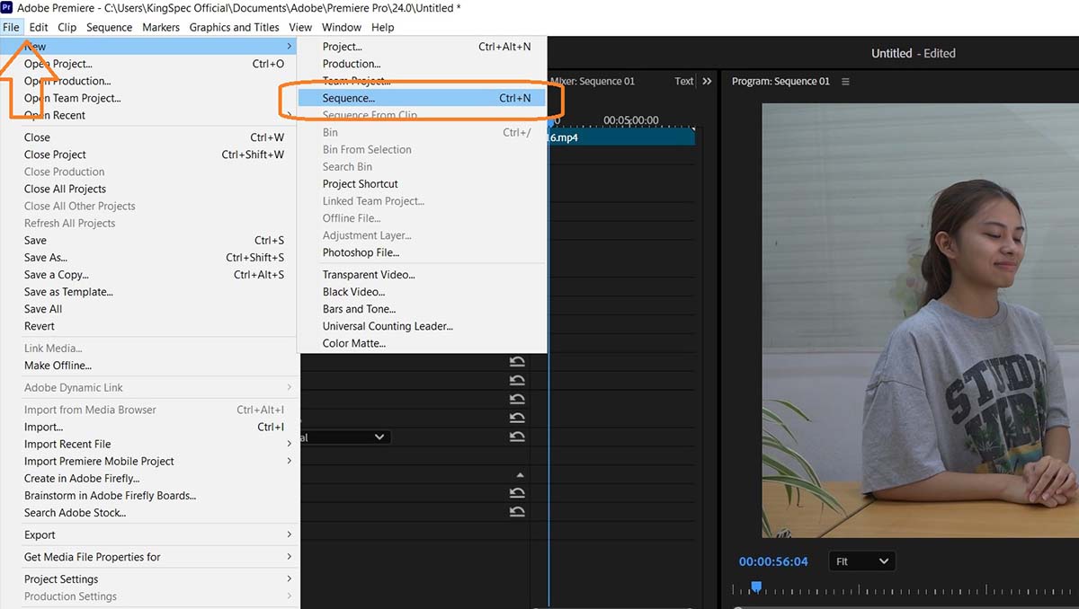Expand Import Recent File submenu
This screenshot has height=609, width=1079.
[160, 445]
